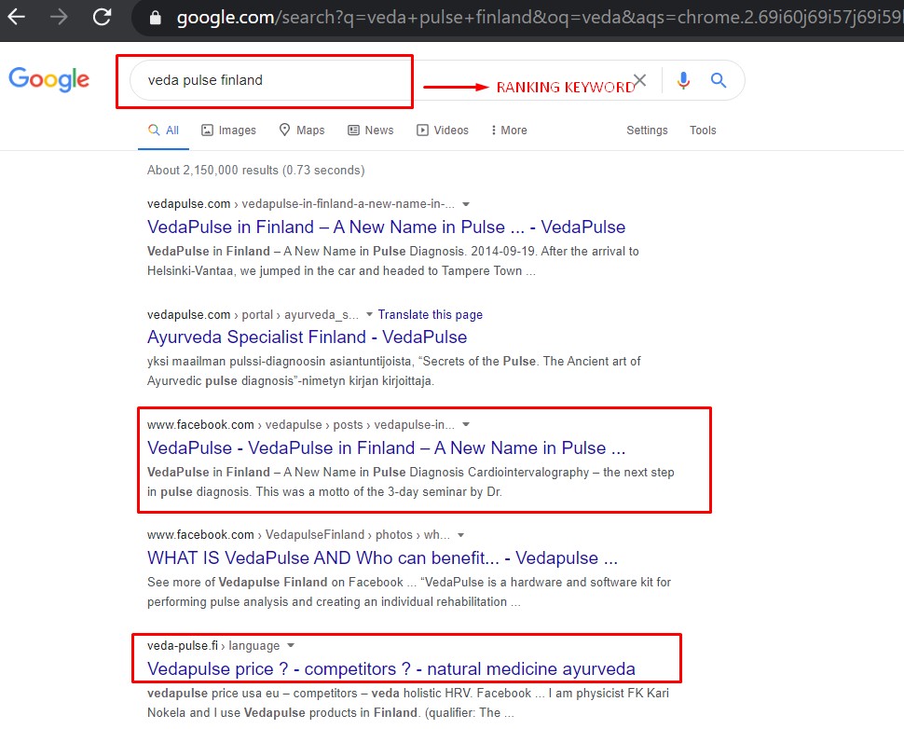Click snippet mentioning 'physicist FK Kari Nokela'
Image resolution: width=904 pixels, height=729 pixels.
pyautogui.click(x=407, y=703)
